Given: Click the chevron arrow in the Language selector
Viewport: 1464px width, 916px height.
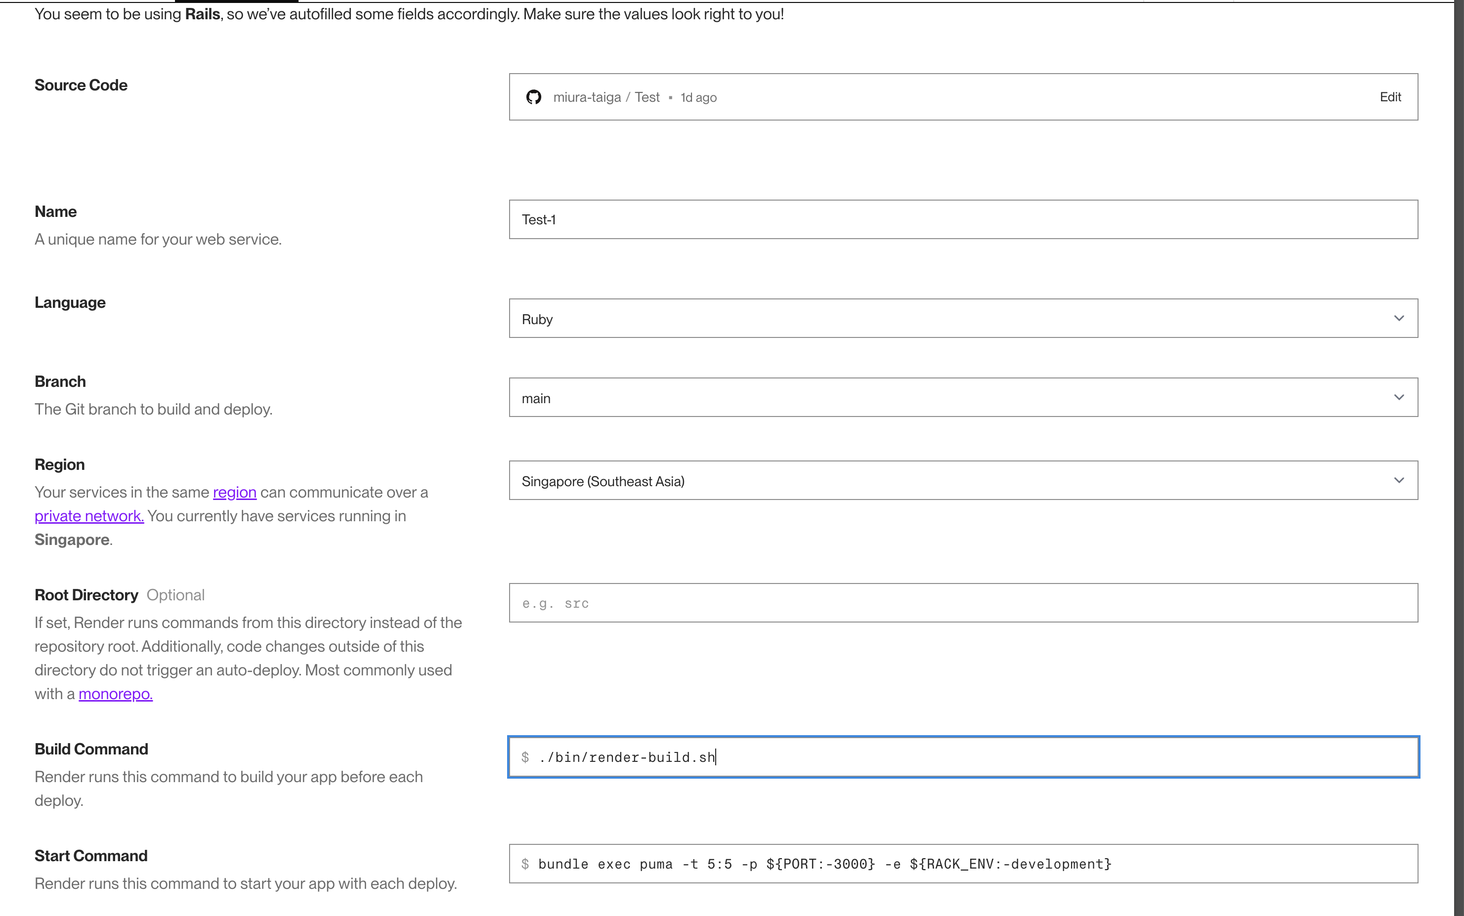Looking at the screenshot, I should point(1399,319).
